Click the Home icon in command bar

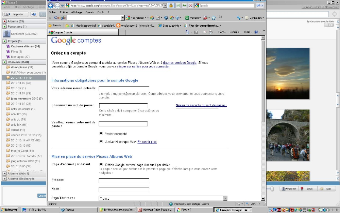click(x=187, y=32)
